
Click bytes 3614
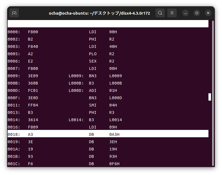33,120
